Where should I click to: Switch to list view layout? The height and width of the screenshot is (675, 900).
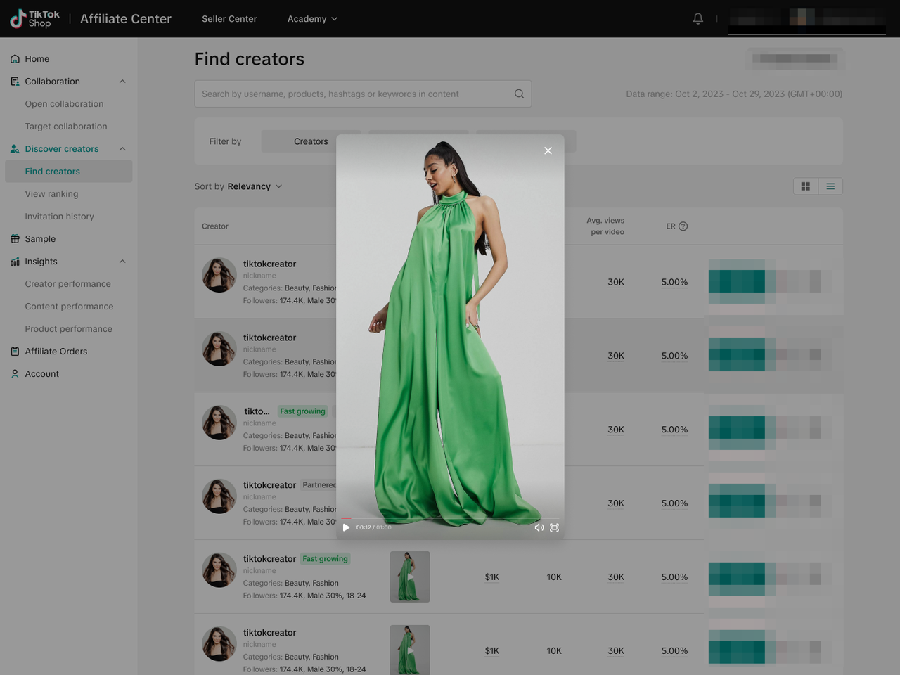pyautogui.click(x=830, y=186)
